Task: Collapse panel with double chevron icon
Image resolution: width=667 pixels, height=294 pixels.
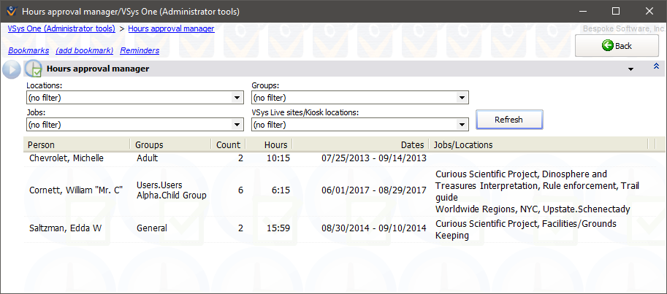Action: pos(656,67)
